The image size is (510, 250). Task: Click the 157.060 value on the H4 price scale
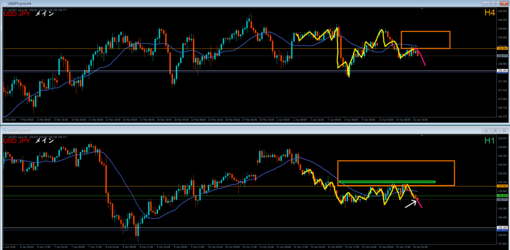point(502,99)
